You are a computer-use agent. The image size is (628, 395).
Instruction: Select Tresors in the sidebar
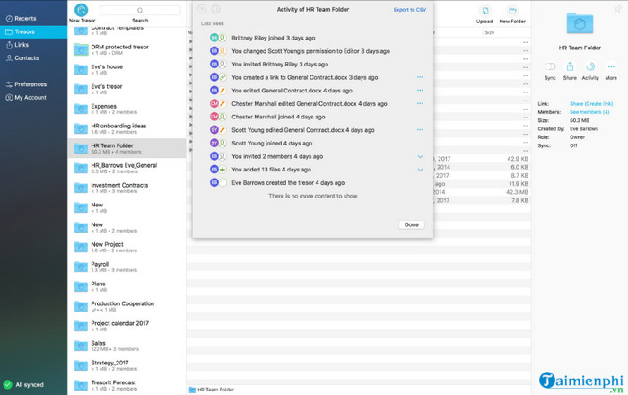click(x=34, y=31)
